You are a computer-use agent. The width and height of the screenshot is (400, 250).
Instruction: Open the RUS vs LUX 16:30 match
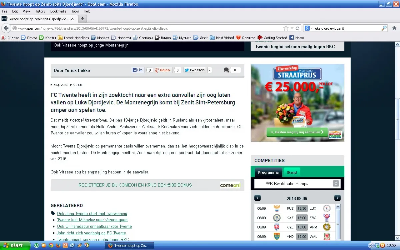[x=295, y=208]
